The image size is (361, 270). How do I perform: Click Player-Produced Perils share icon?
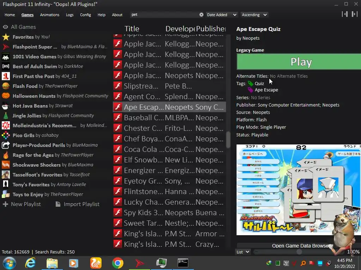point(6,145)
